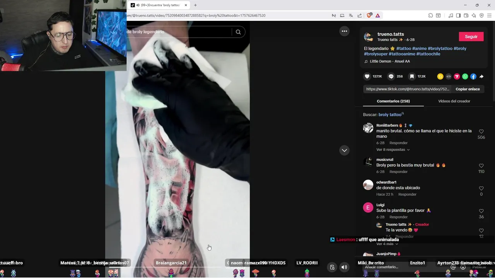The width and height of the screenshot is (495, 278).
Task: Share video to WhatsApp
Action: click(465, 76)
